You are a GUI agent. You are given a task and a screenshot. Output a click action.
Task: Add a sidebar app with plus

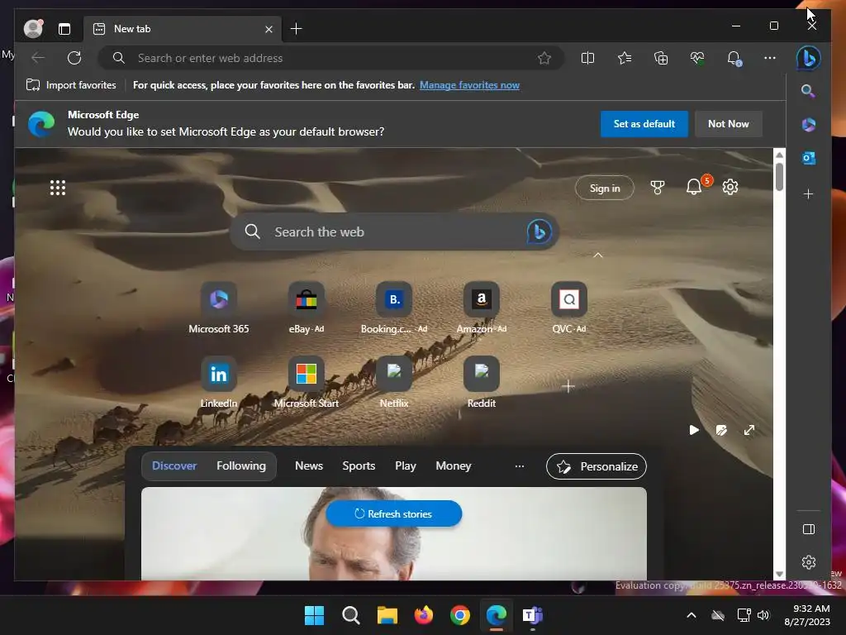[808, 193]
